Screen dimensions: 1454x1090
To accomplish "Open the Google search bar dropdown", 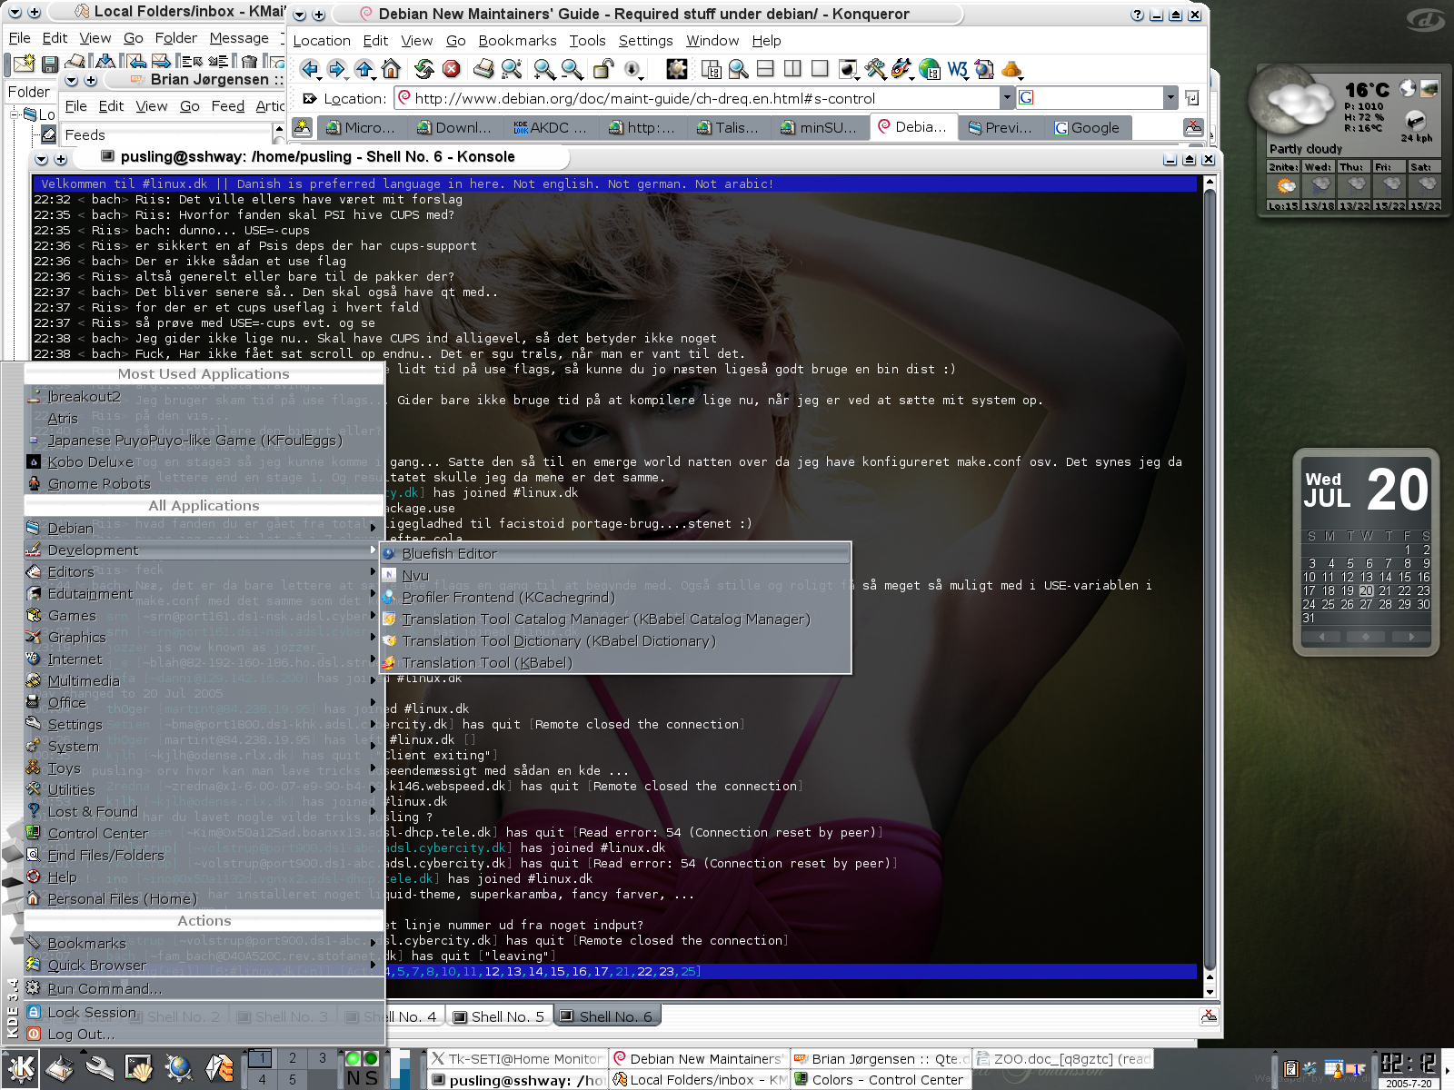I will coord(1170,98).
